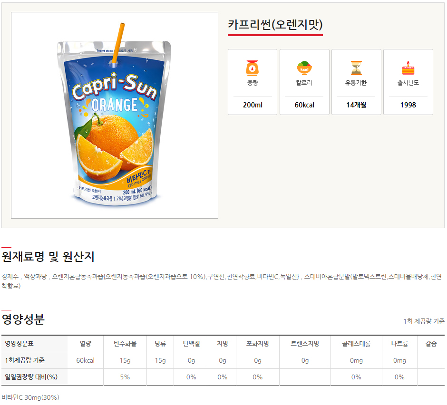Click the ingredients paragraph starting with 정제수
The width and height of the screenshot is (447, 405).
pos(222,281)
